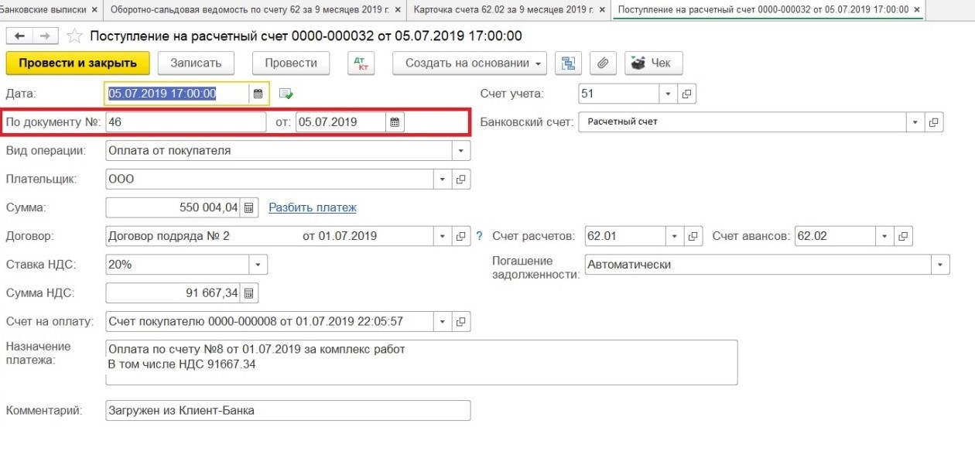
Task: Click the green list icon beside Дата
Action: point(286,94)
